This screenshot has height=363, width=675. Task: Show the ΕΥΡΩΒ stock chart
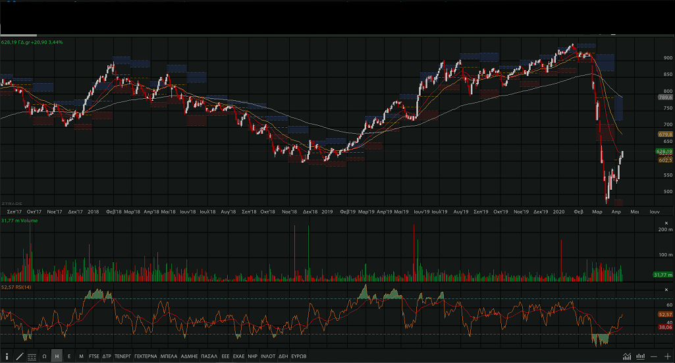tap(299, 356)
